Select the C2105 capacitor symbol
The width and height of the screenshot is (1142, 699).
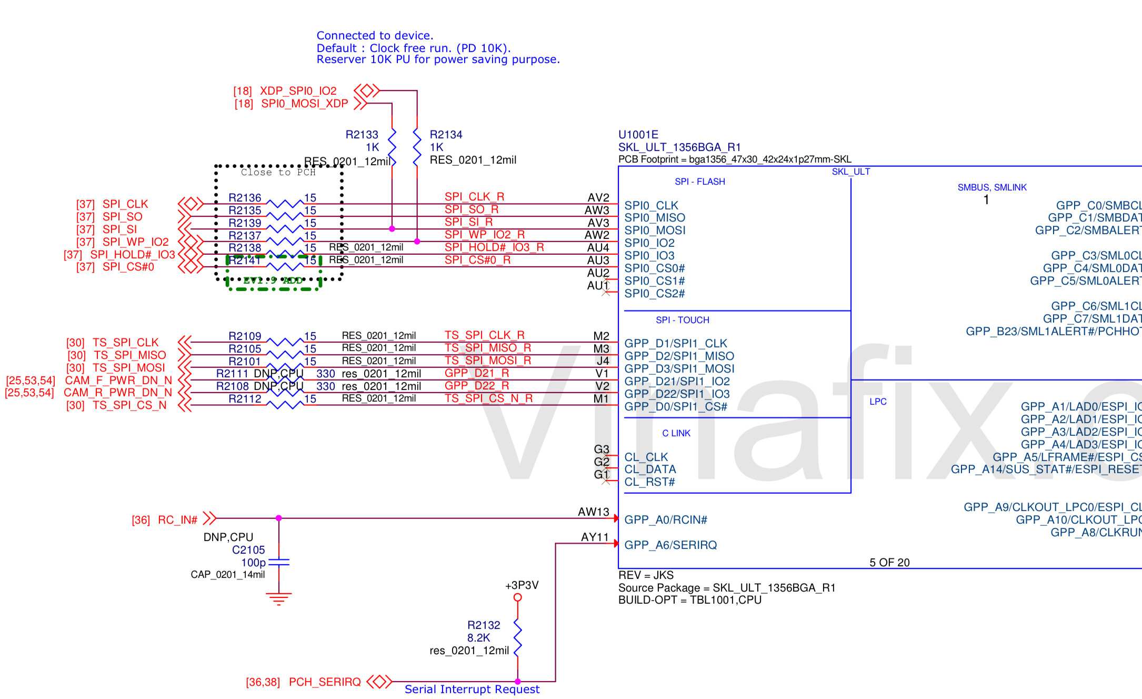279,562
